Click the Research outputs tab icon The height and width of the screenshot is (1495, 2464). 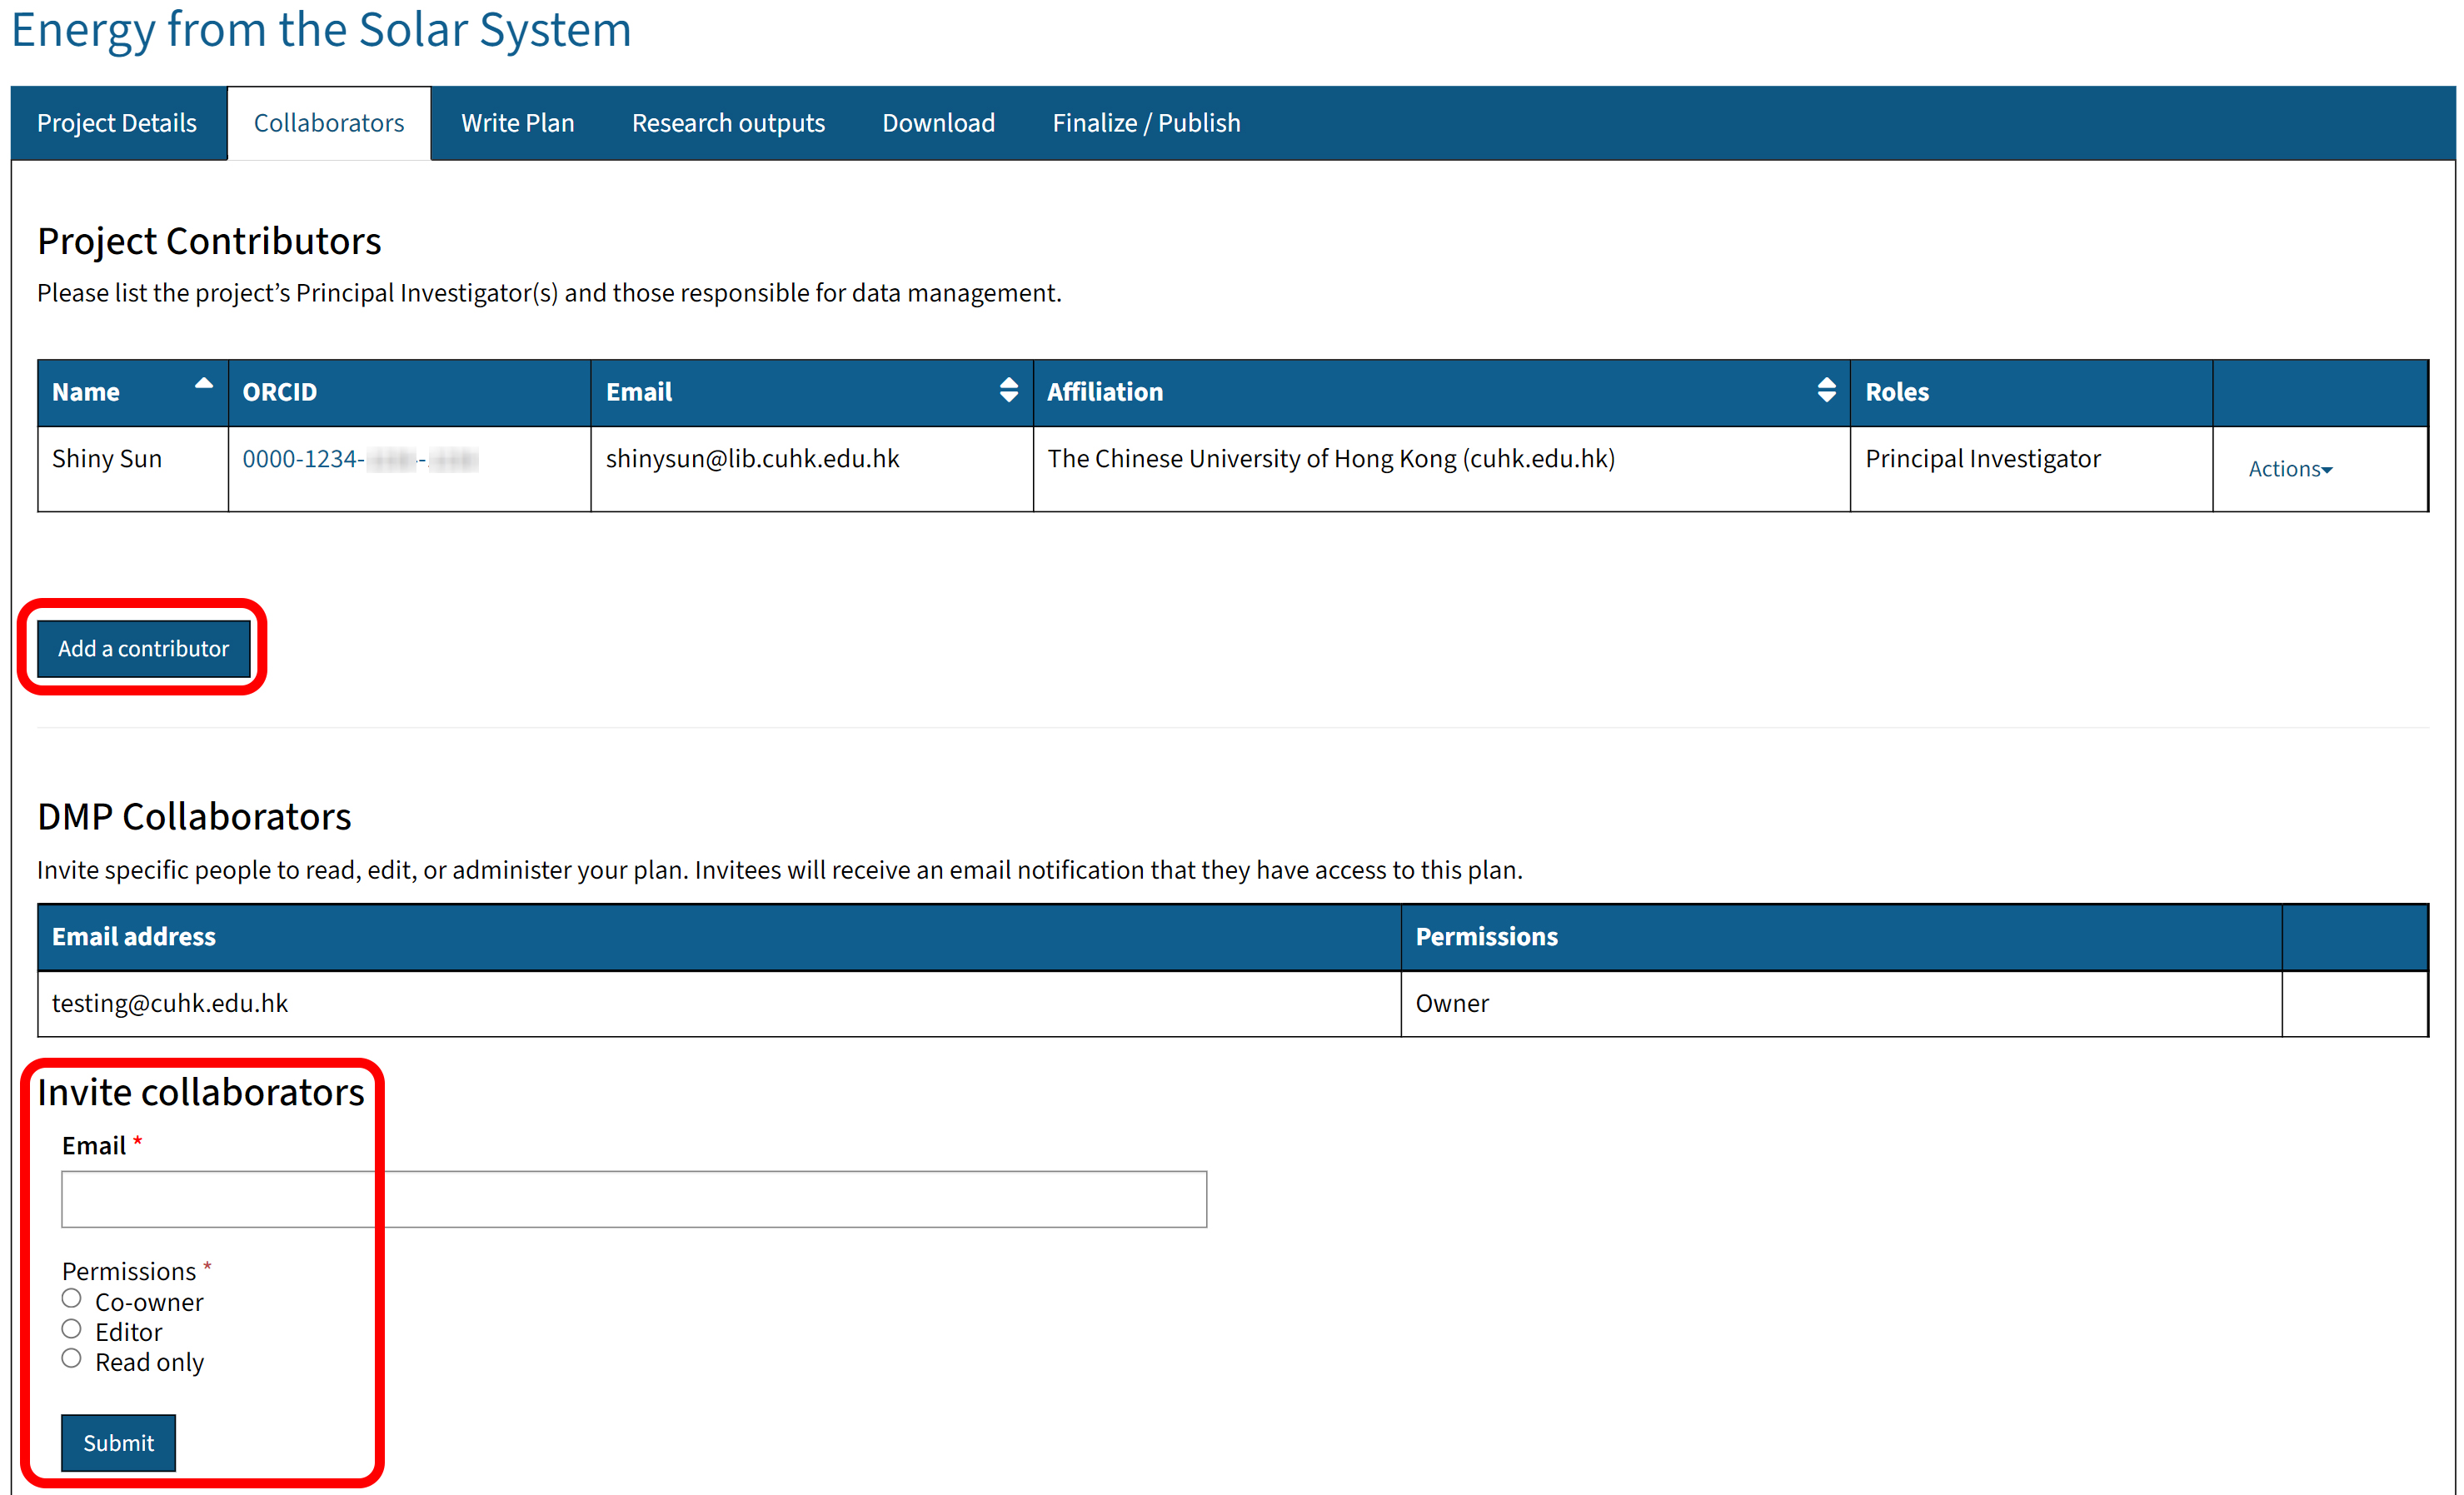pos(727,122)
